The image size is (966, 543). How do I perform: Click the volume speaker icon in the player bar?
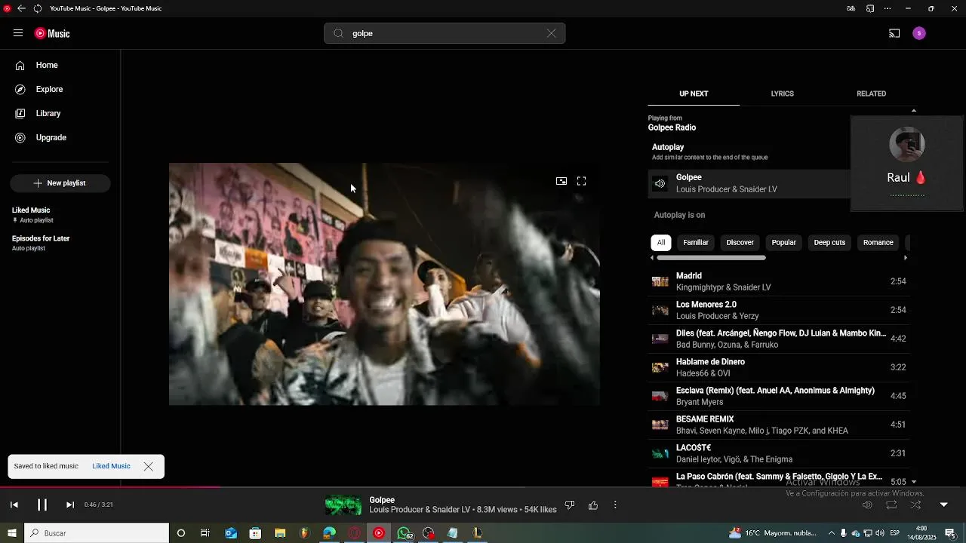(867, 505)
